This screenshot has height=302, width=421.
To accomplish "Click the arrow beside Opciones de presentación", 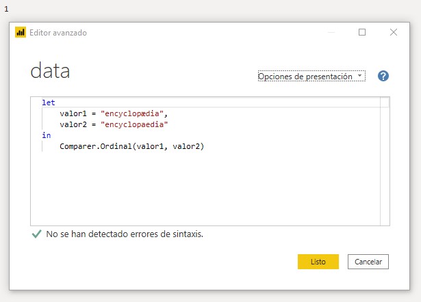I will (360, 76).
